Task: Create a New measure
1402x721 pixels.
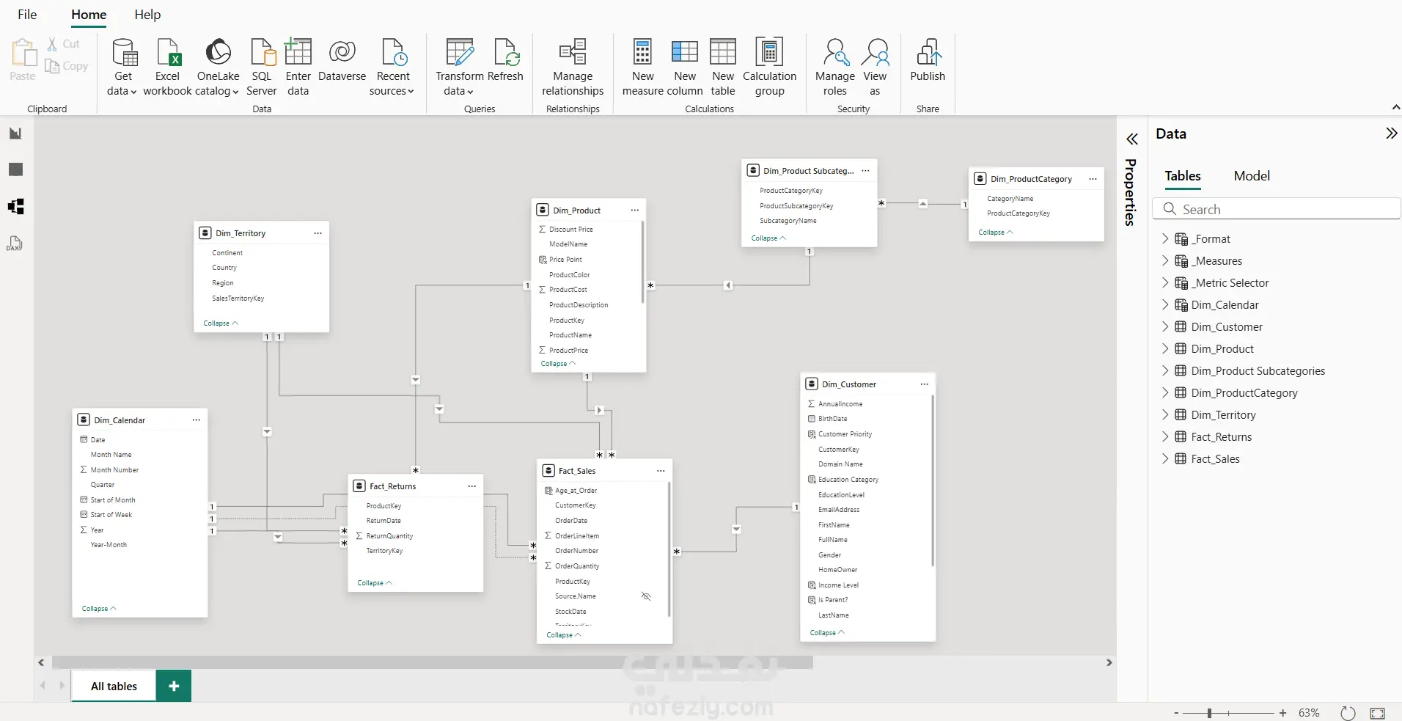Action: (x=643, y=67)
